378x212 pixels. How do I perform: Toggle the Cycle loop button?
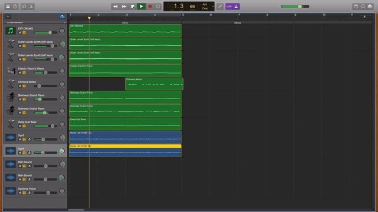[158, 6]
